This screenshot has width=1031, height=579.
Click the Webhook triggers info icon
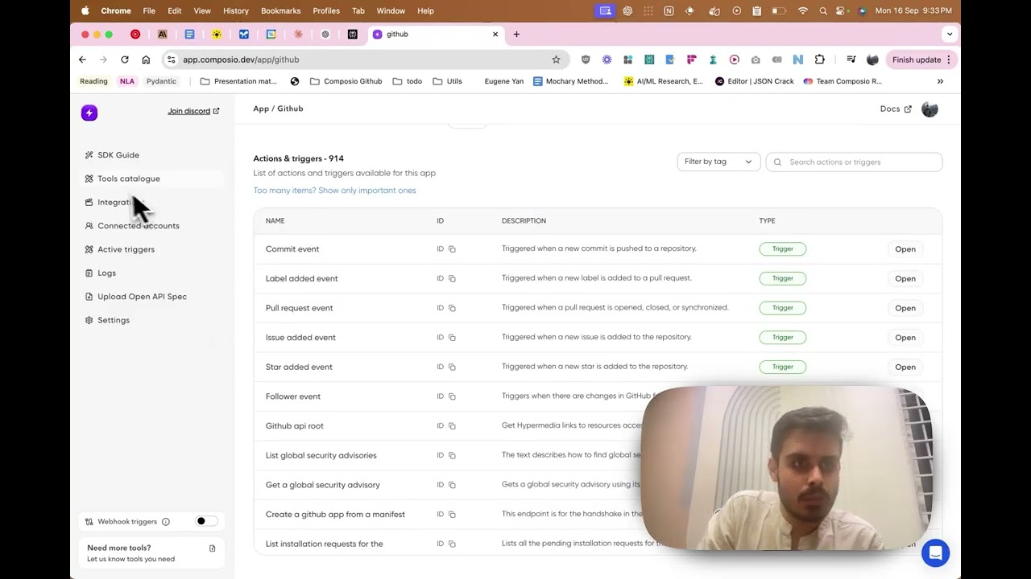click(166, 522)
